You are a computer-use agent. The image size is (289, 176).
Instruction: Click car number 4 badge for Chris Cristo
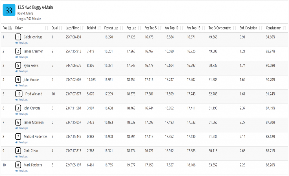click(18, 151)
